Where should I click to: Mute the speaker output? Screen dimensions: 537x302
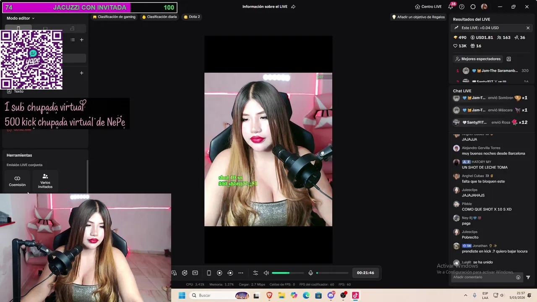point(266,273)
